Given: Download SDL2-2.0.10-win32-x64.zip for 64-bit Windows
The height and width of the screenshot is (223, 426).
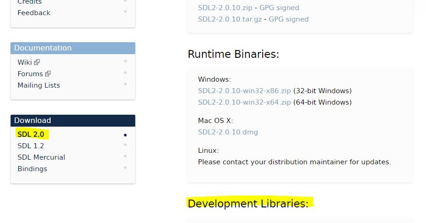Looking at the screenshot, I should coord(245,102).
